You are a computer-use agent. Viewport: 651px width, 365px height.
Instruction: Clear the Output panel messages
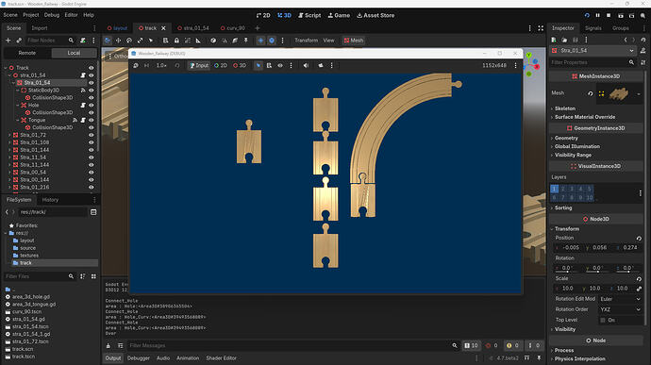(x=108, y=345)
